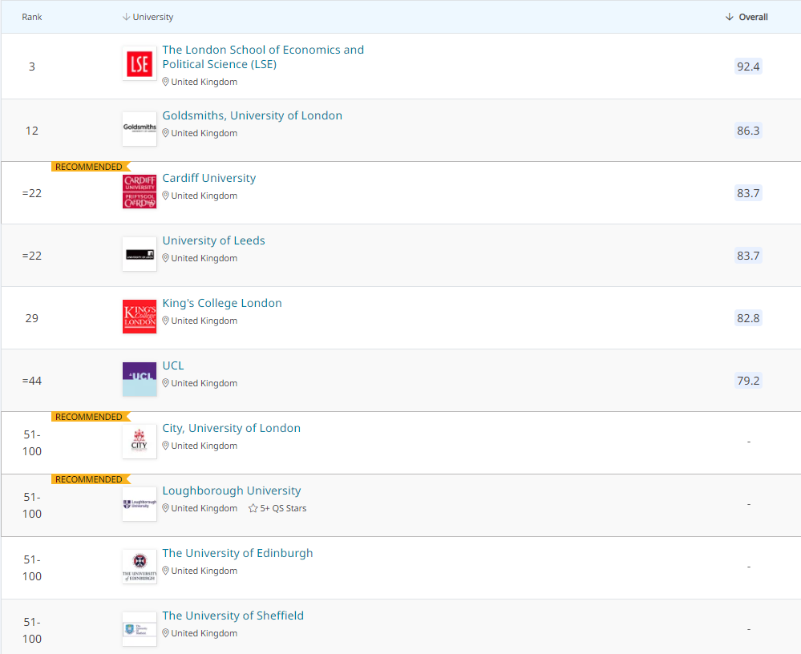801x654 pixels.
Task: Sort the table by Overall score
Action: point(746,17)
